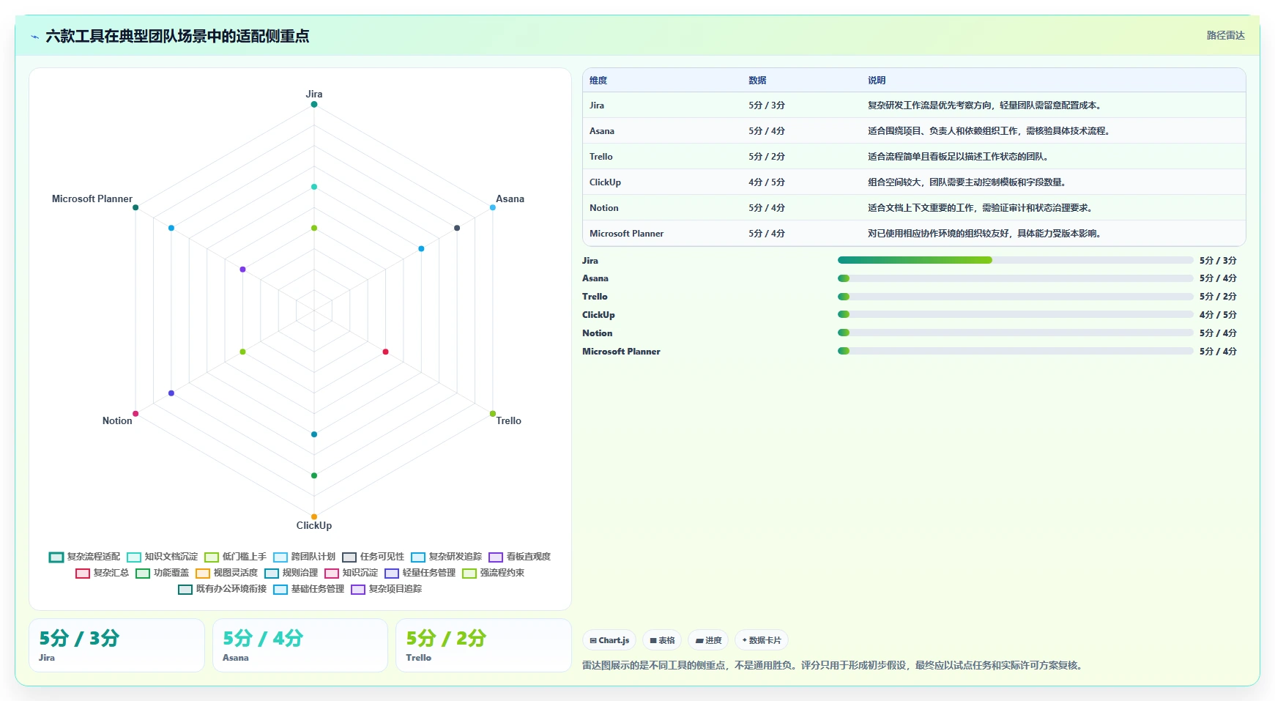Click the 数据 column header

click(x=757, y=81)
